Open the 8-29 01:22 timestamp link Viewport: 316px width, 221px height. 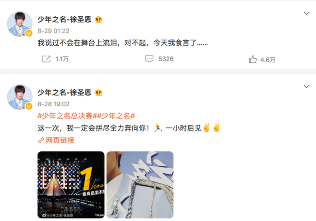53,31
